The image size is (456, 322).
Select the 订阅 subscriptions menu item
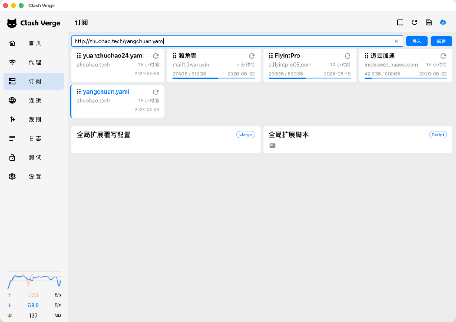34,81
